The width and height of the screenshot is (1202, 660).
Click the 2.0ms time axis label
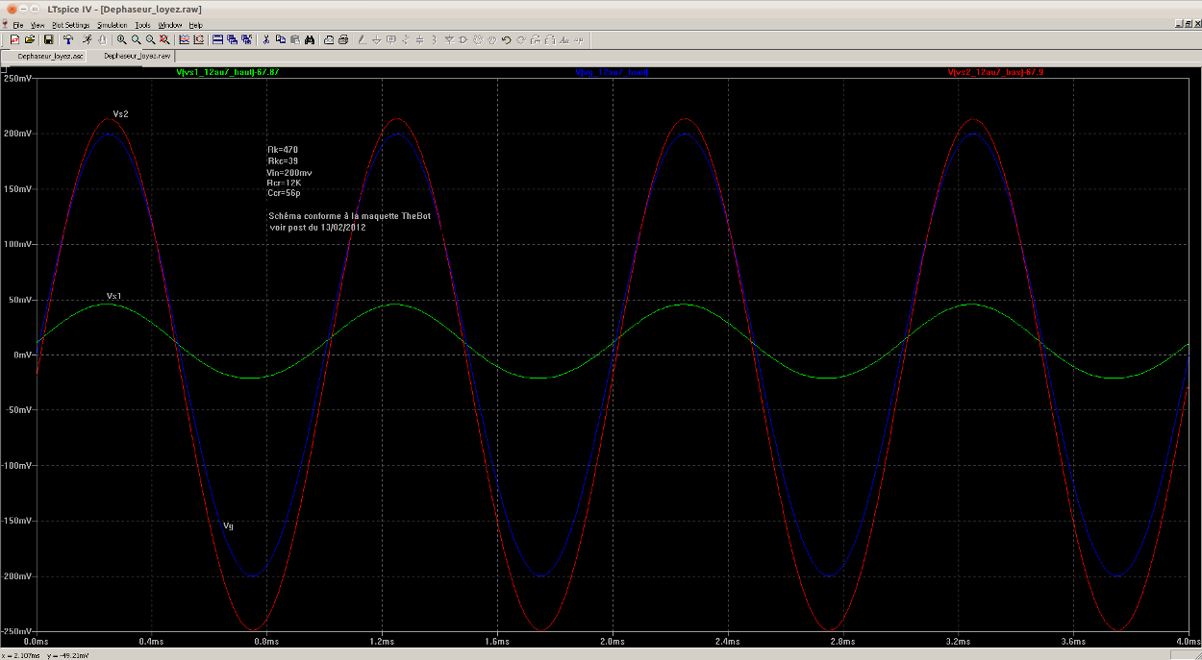[x=612, y=641]
